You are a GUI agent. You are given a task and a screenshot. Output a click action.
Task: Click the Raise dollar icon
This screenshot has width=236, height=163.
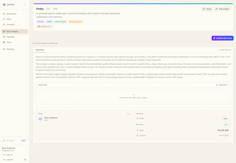[x=137, y=130]
